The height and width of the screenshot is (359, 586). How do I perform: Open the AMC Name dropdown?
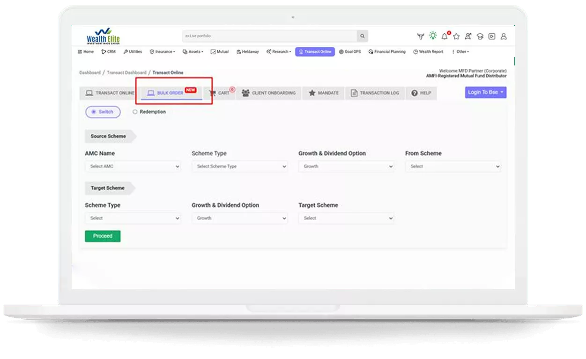(x=133, y=166)
